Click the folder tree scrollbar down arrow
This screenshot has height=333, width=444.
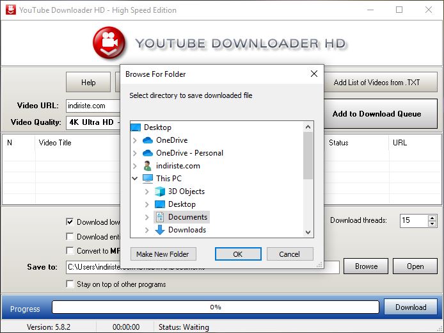308,232
